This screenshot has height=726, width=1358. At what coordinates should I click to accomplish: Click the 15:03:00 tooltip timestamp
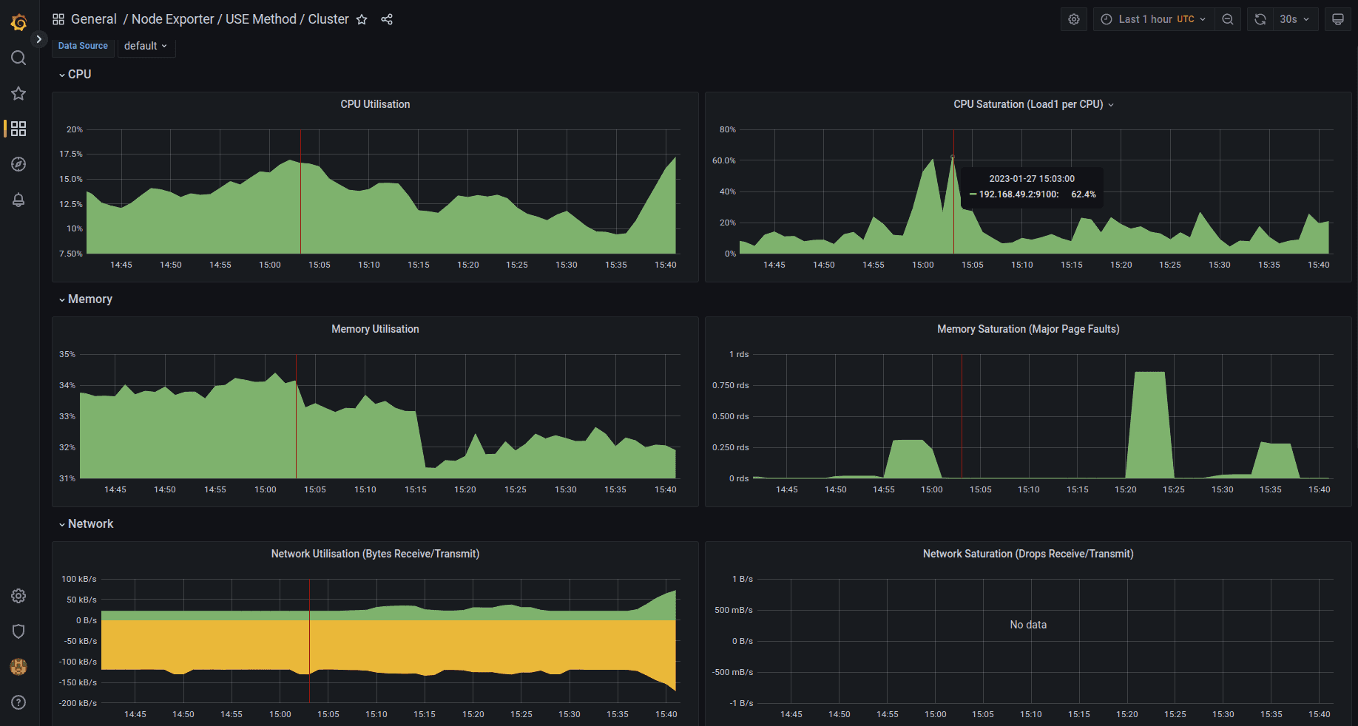[x=1032, y=179]
